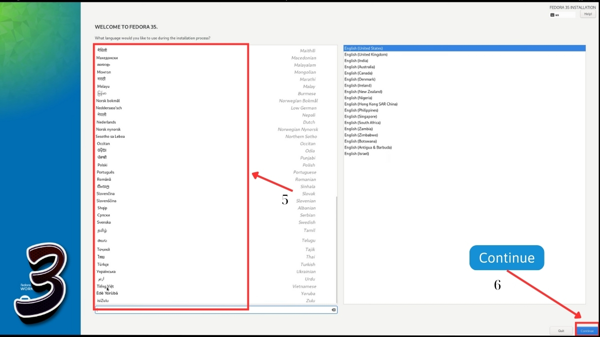The height and width of the screenshot is (337, 600).
Task: Select Punjabi language row
Action: [x=215, y=158]
